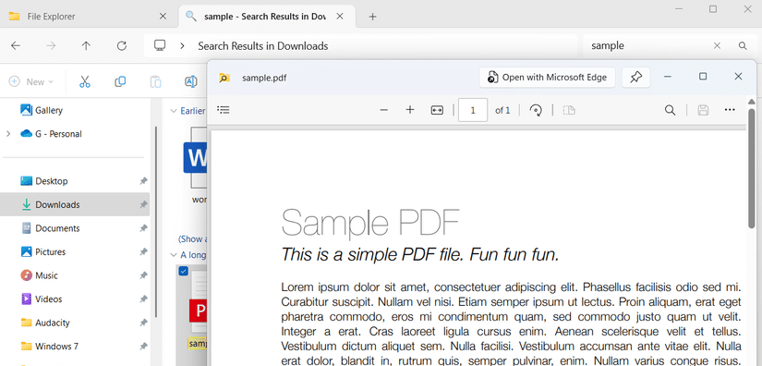Select the PDF page number field
Screen dimensions: 762x366
[x=473, y=110]
